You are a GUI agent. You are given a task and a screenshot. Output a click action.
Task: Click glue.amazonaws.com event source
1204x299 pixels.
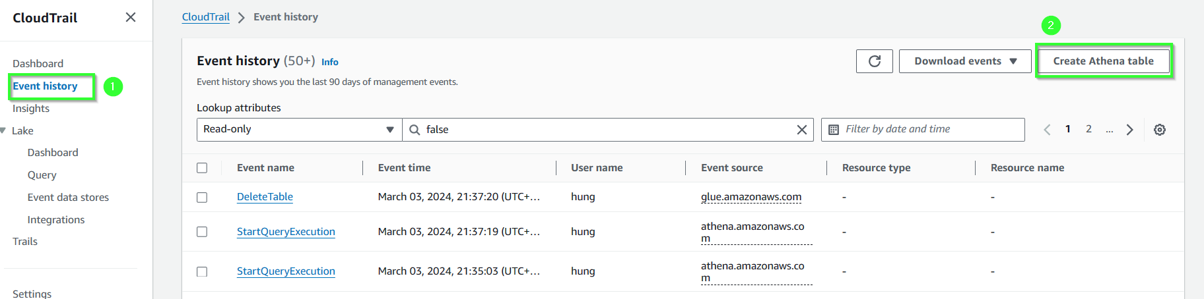click(751, 197)
